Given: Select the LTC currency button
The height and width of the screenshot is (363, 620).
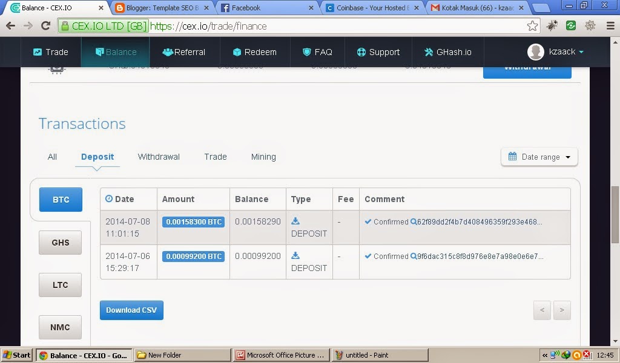Looking at the screenshot, I should [60, 285].
